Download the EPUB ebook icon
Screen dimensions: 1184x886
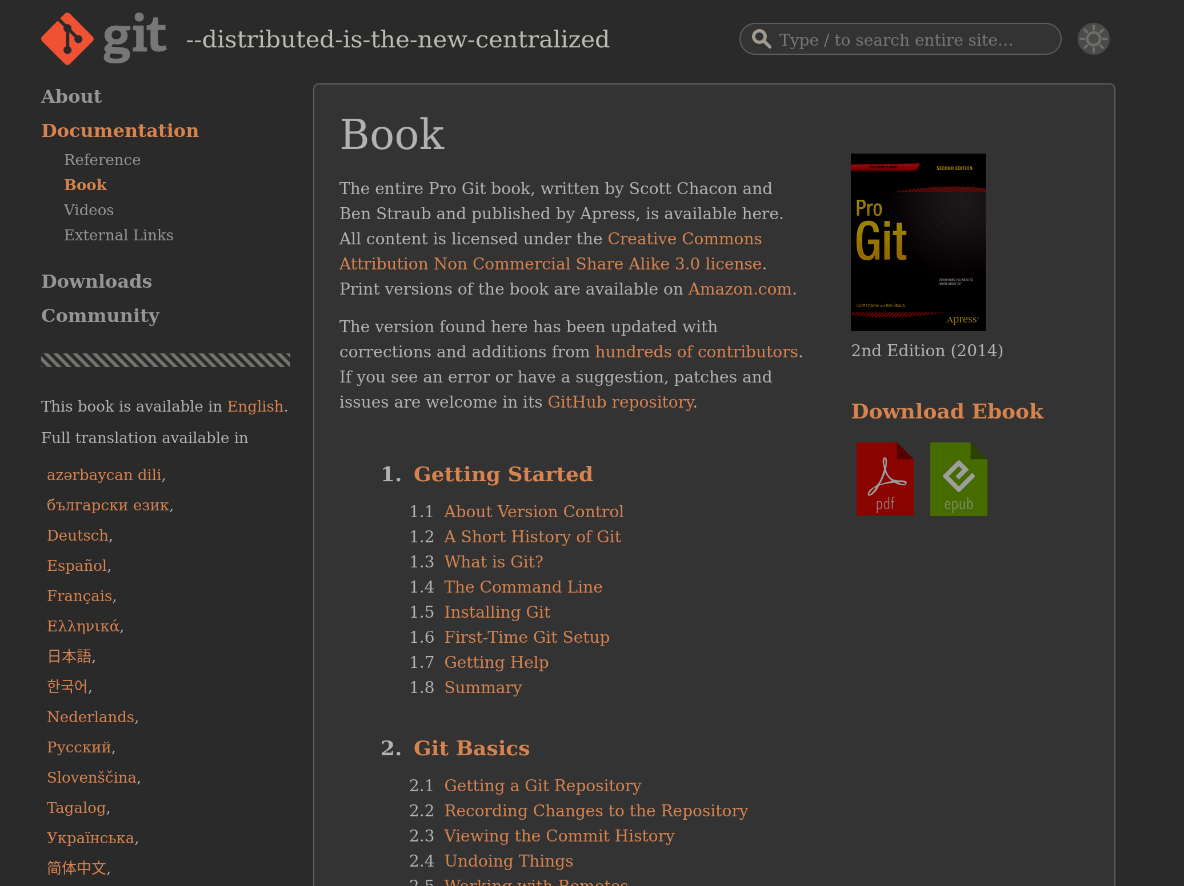click(958, 479)
